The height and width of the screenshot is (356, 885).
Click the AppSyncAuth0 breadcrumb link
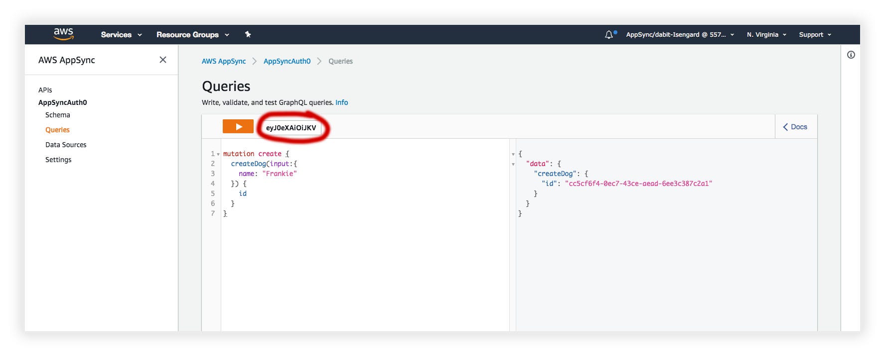pyautogui.click(x=287, y=61)
